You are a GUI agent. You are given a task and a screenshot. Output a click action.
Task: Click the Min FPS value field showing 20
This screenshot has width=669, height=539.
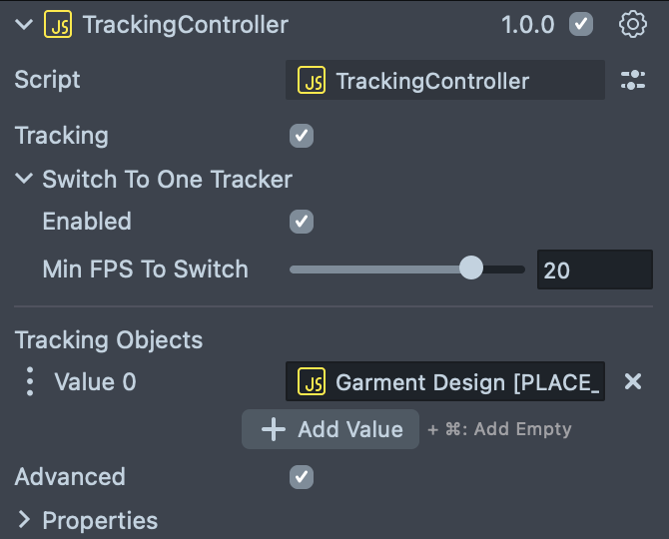[x=594, y=269]
